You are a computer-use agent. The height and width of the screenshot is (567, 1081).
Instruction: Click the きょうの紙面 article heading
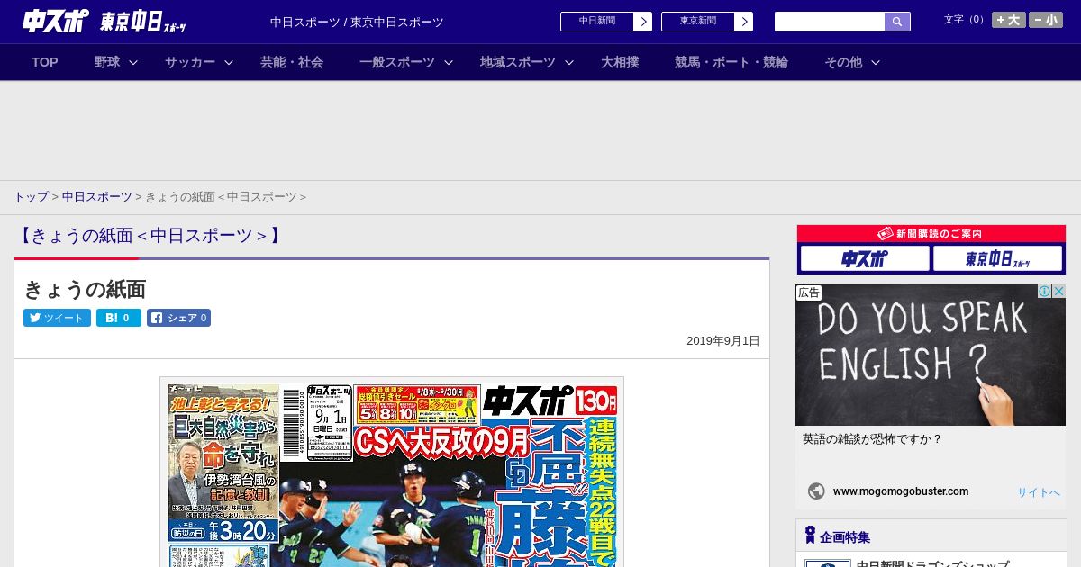pyautogui.click(x=85, y=290)
